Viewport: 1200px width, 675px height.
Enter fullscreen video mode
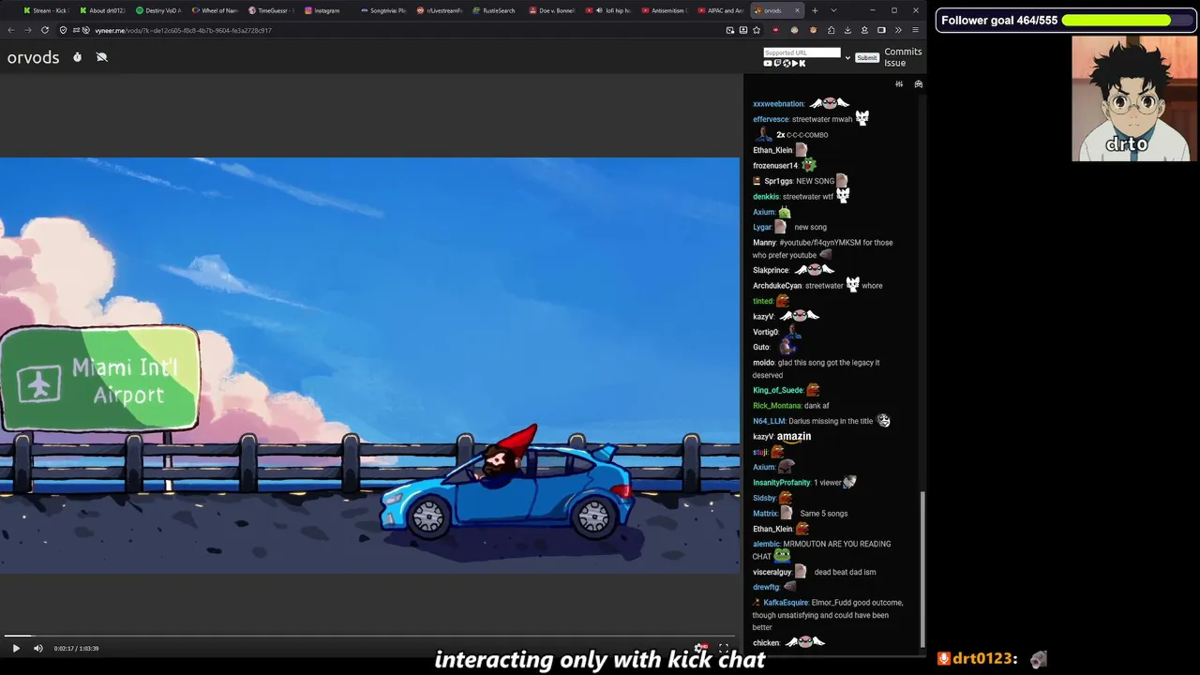[724, 648]
